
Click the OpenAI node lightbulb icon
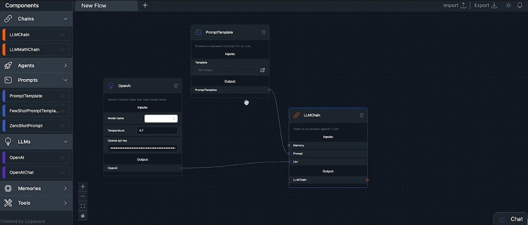(111, 86)
